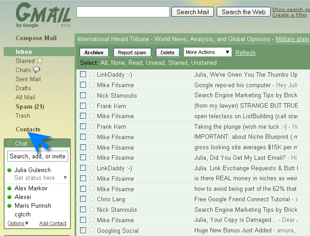This screenshot has width=310, height=236.
Task: Star the LinkDaddy thumbs up email
Action: tap(91, 74)
